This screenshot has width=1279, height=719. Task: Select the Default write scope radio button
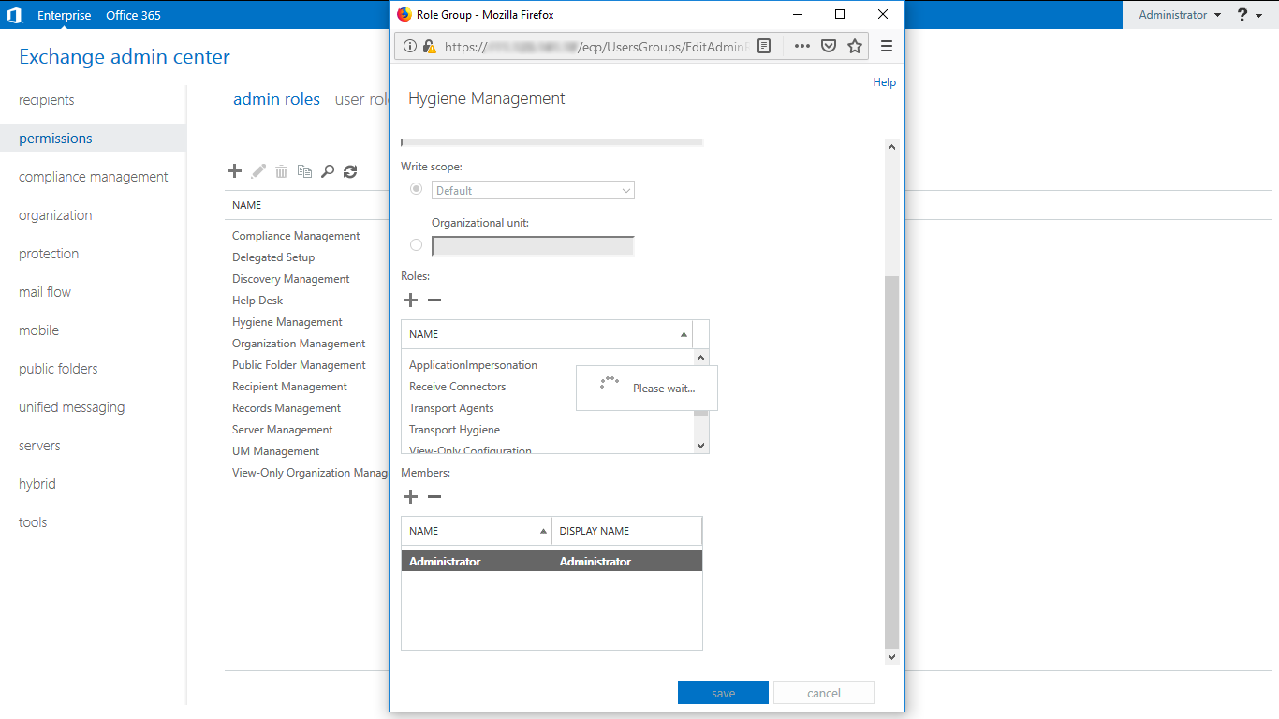(x=417, y=189)
